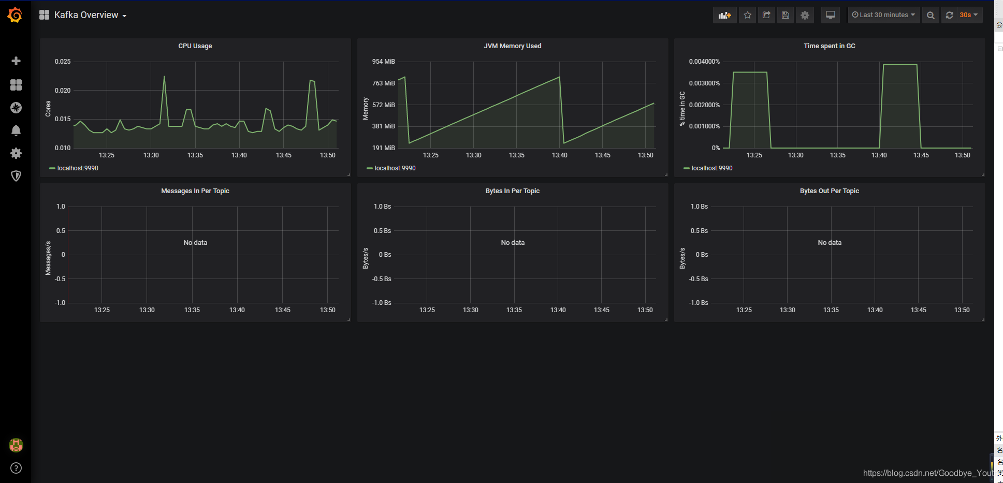Click the user avatar icon

point(16,445)
